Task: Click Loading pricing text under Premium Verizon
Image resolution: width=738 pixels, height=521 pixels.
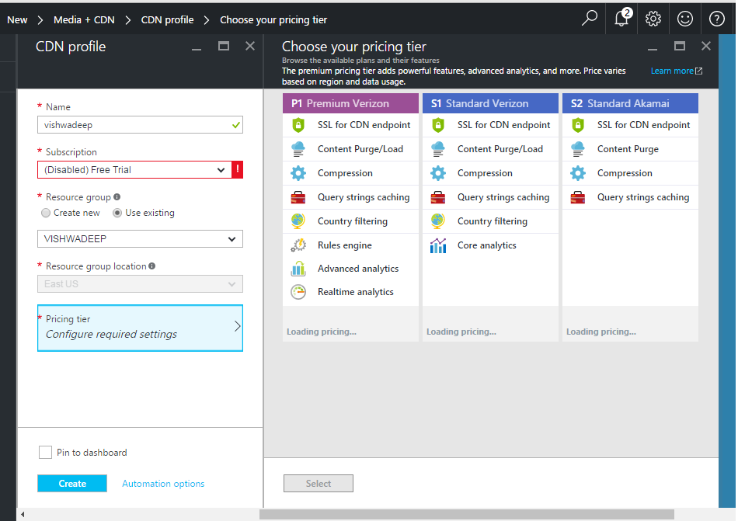Action: [x=322, y=332]
